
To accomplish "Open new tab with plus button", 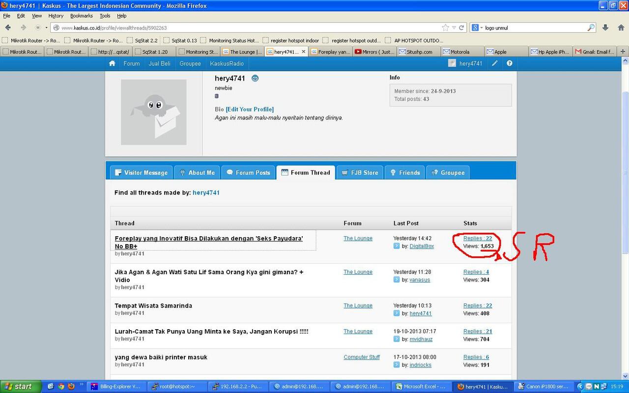I will pyautogui.click(x=623, y=52).
